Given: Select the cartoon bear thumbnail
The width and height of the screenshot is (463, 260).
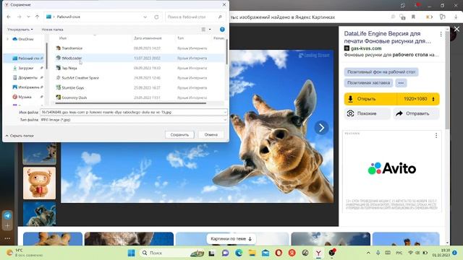Looking at the screenshot, I should click(x=39, y=183).
